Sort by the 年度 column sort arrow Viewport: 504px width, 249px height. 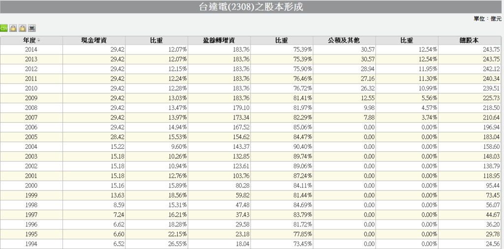(x=38, y=40)
